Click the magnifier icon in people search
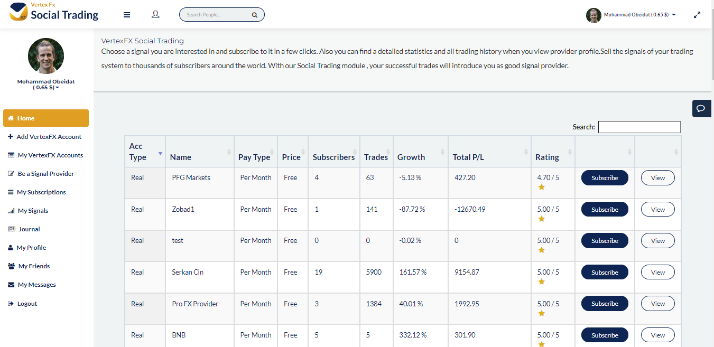This screenshot has height=347, width=714. pyautogui.click(x=254, y=15)
